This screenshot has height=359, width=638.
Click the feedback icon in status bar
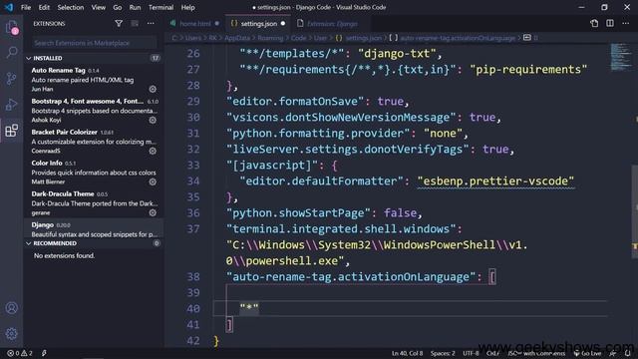[x=613, y=353]
